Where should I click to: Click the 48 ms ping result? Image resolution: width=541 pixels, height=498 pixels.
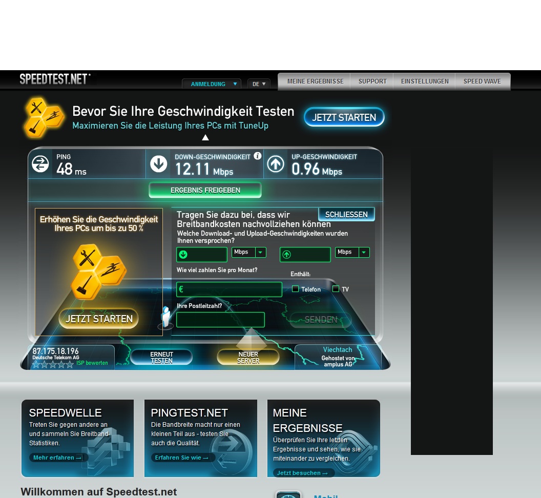click(x=71, y=169)
